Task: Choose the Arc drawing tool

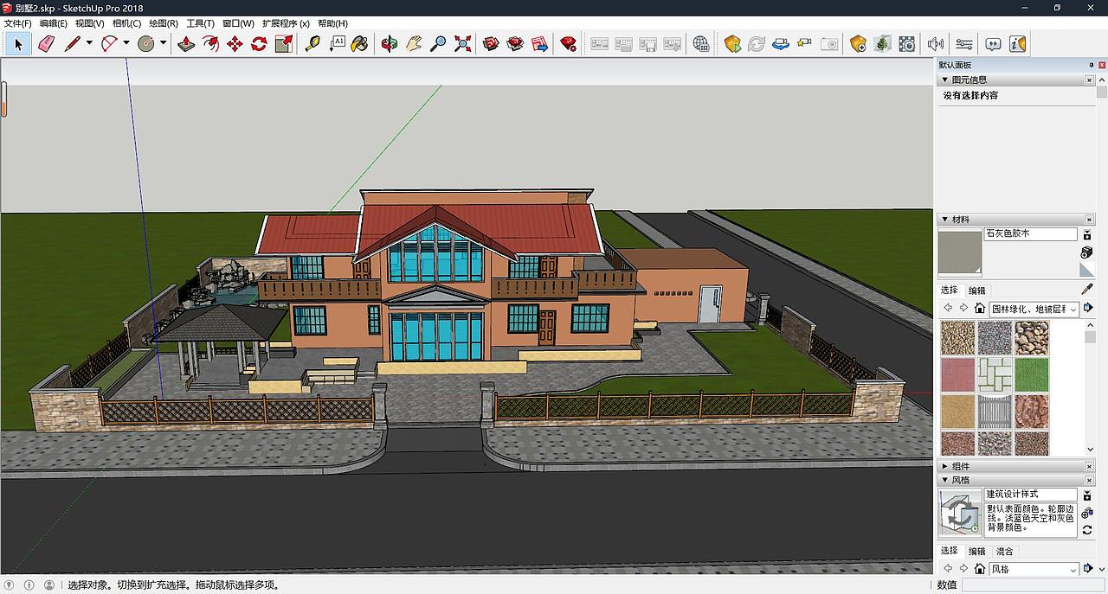Action: coord(109,43)
